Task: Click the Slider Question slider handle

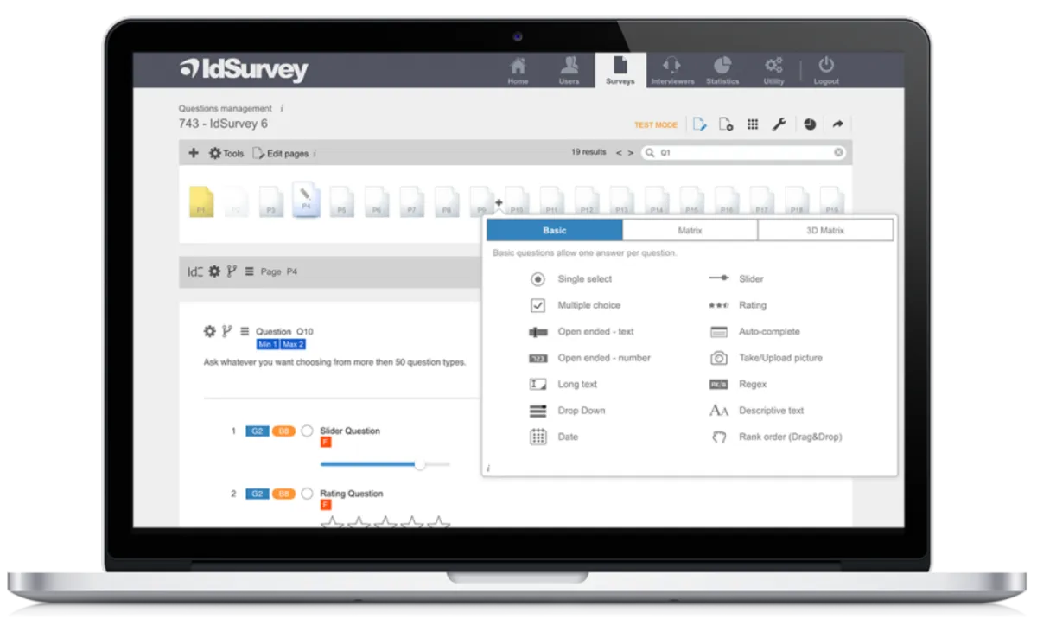Action: 420,464
